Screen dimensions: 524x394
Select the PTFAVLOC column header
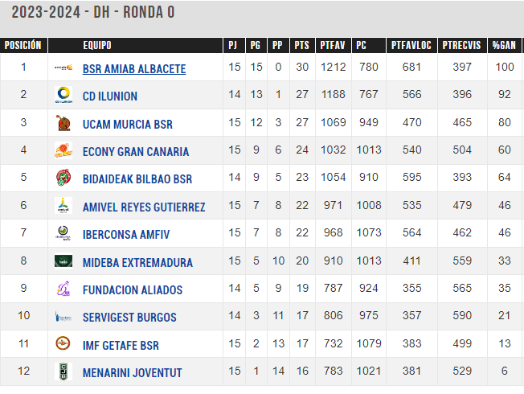pyautogui.click(x=411, y=45)
